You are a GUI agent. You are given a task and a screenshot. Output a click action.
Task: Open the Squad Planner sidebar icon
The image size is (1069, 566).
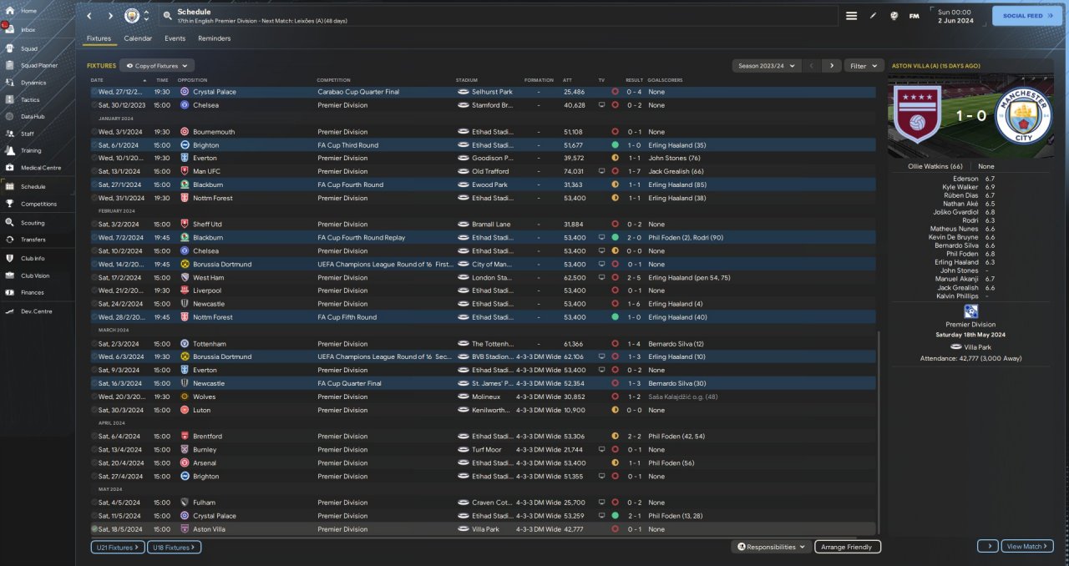(8, 65)
